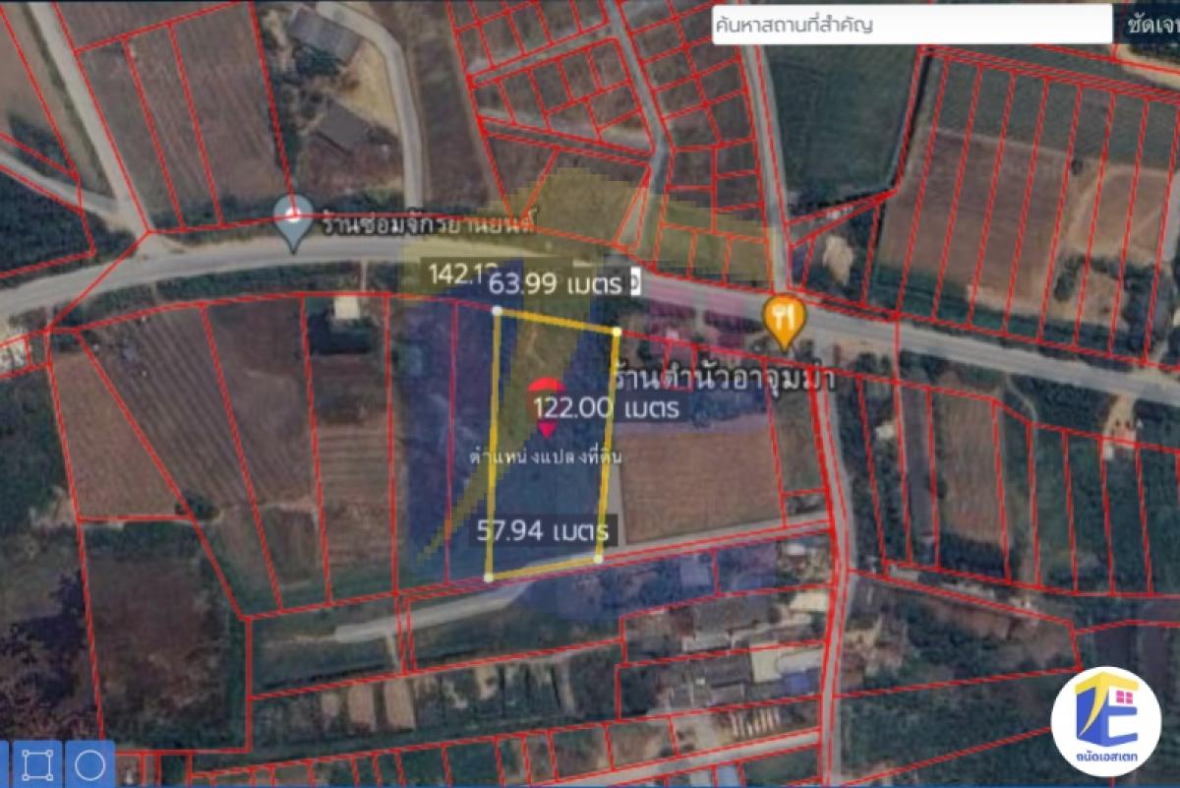Screen dimensions: 1180x788
Task: Select the bottom-left vertex of yellow polygon
Action: pos(489,577)
